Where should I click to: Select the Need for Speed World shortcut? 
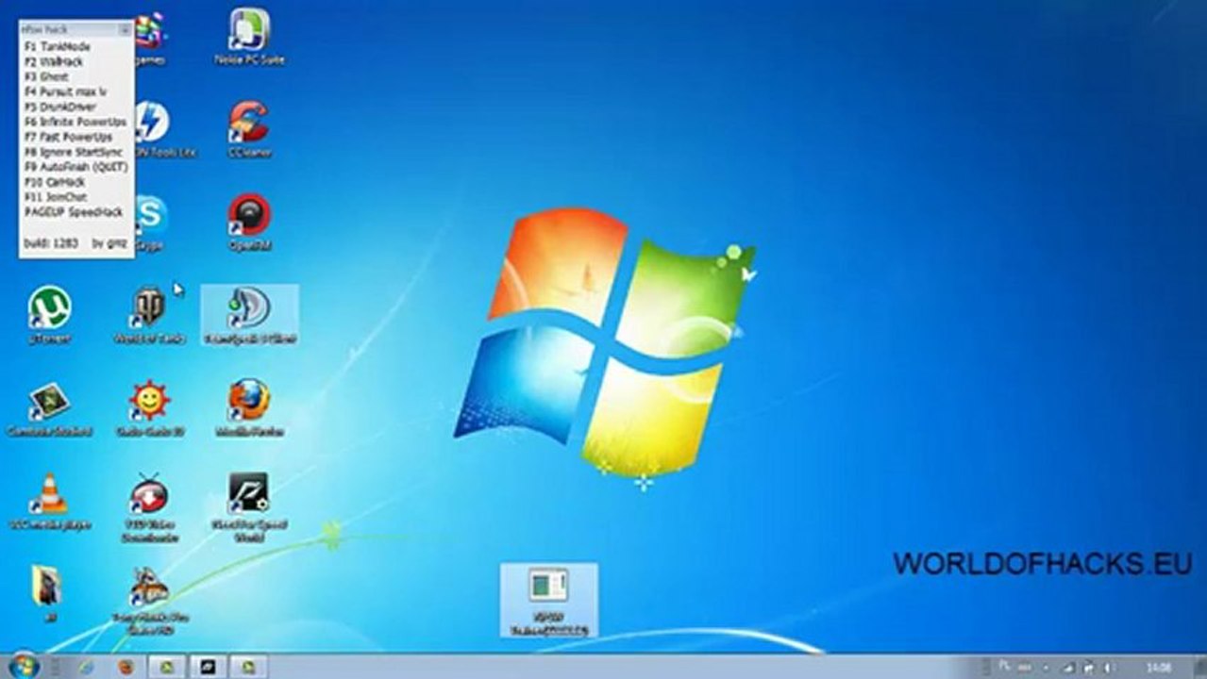[x=249, y=507]
